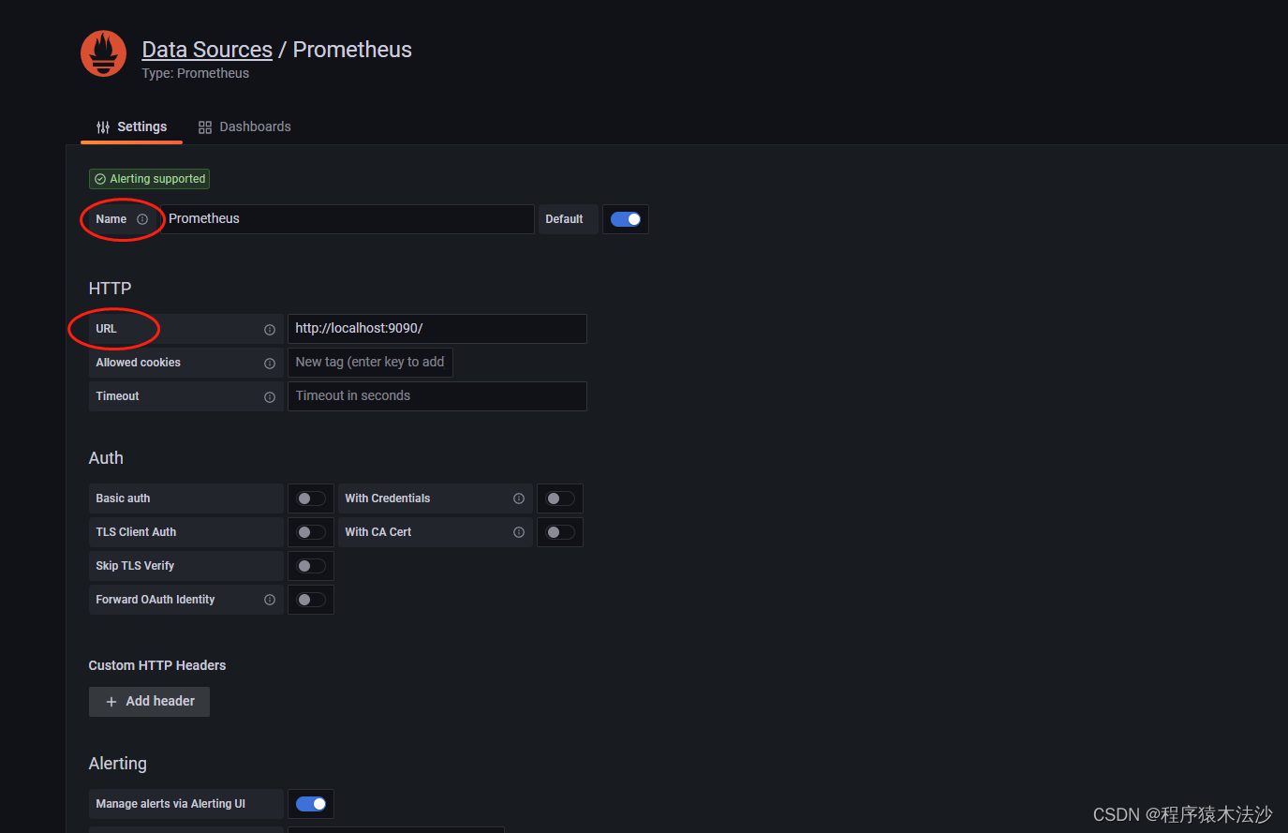The width and height of the screenshot is (1288, 833).
Task: Click the info icon in the URL row
Action: click(x=270, y=330)
